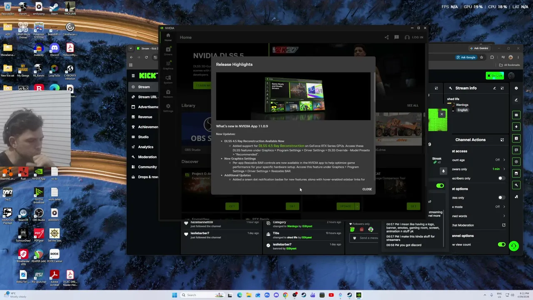
Task: Open Discord from the taskbar
Action: coord(276,295)
